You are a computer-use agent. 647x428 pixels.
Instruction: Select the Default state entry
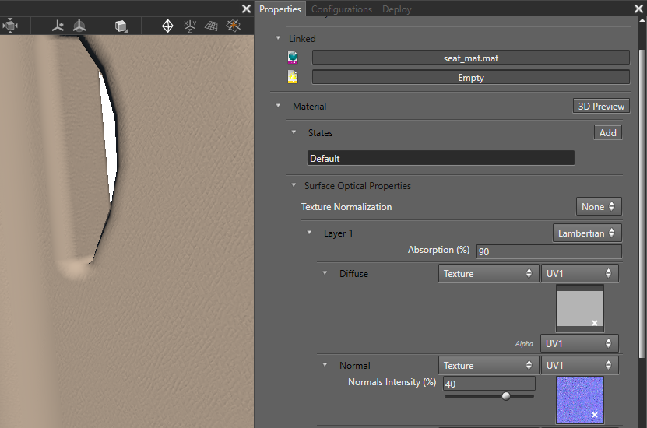coord(441,158)
